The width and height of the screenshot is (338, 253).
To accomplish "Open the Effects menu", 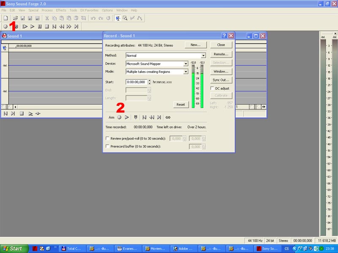I will (x=61, y=10).
